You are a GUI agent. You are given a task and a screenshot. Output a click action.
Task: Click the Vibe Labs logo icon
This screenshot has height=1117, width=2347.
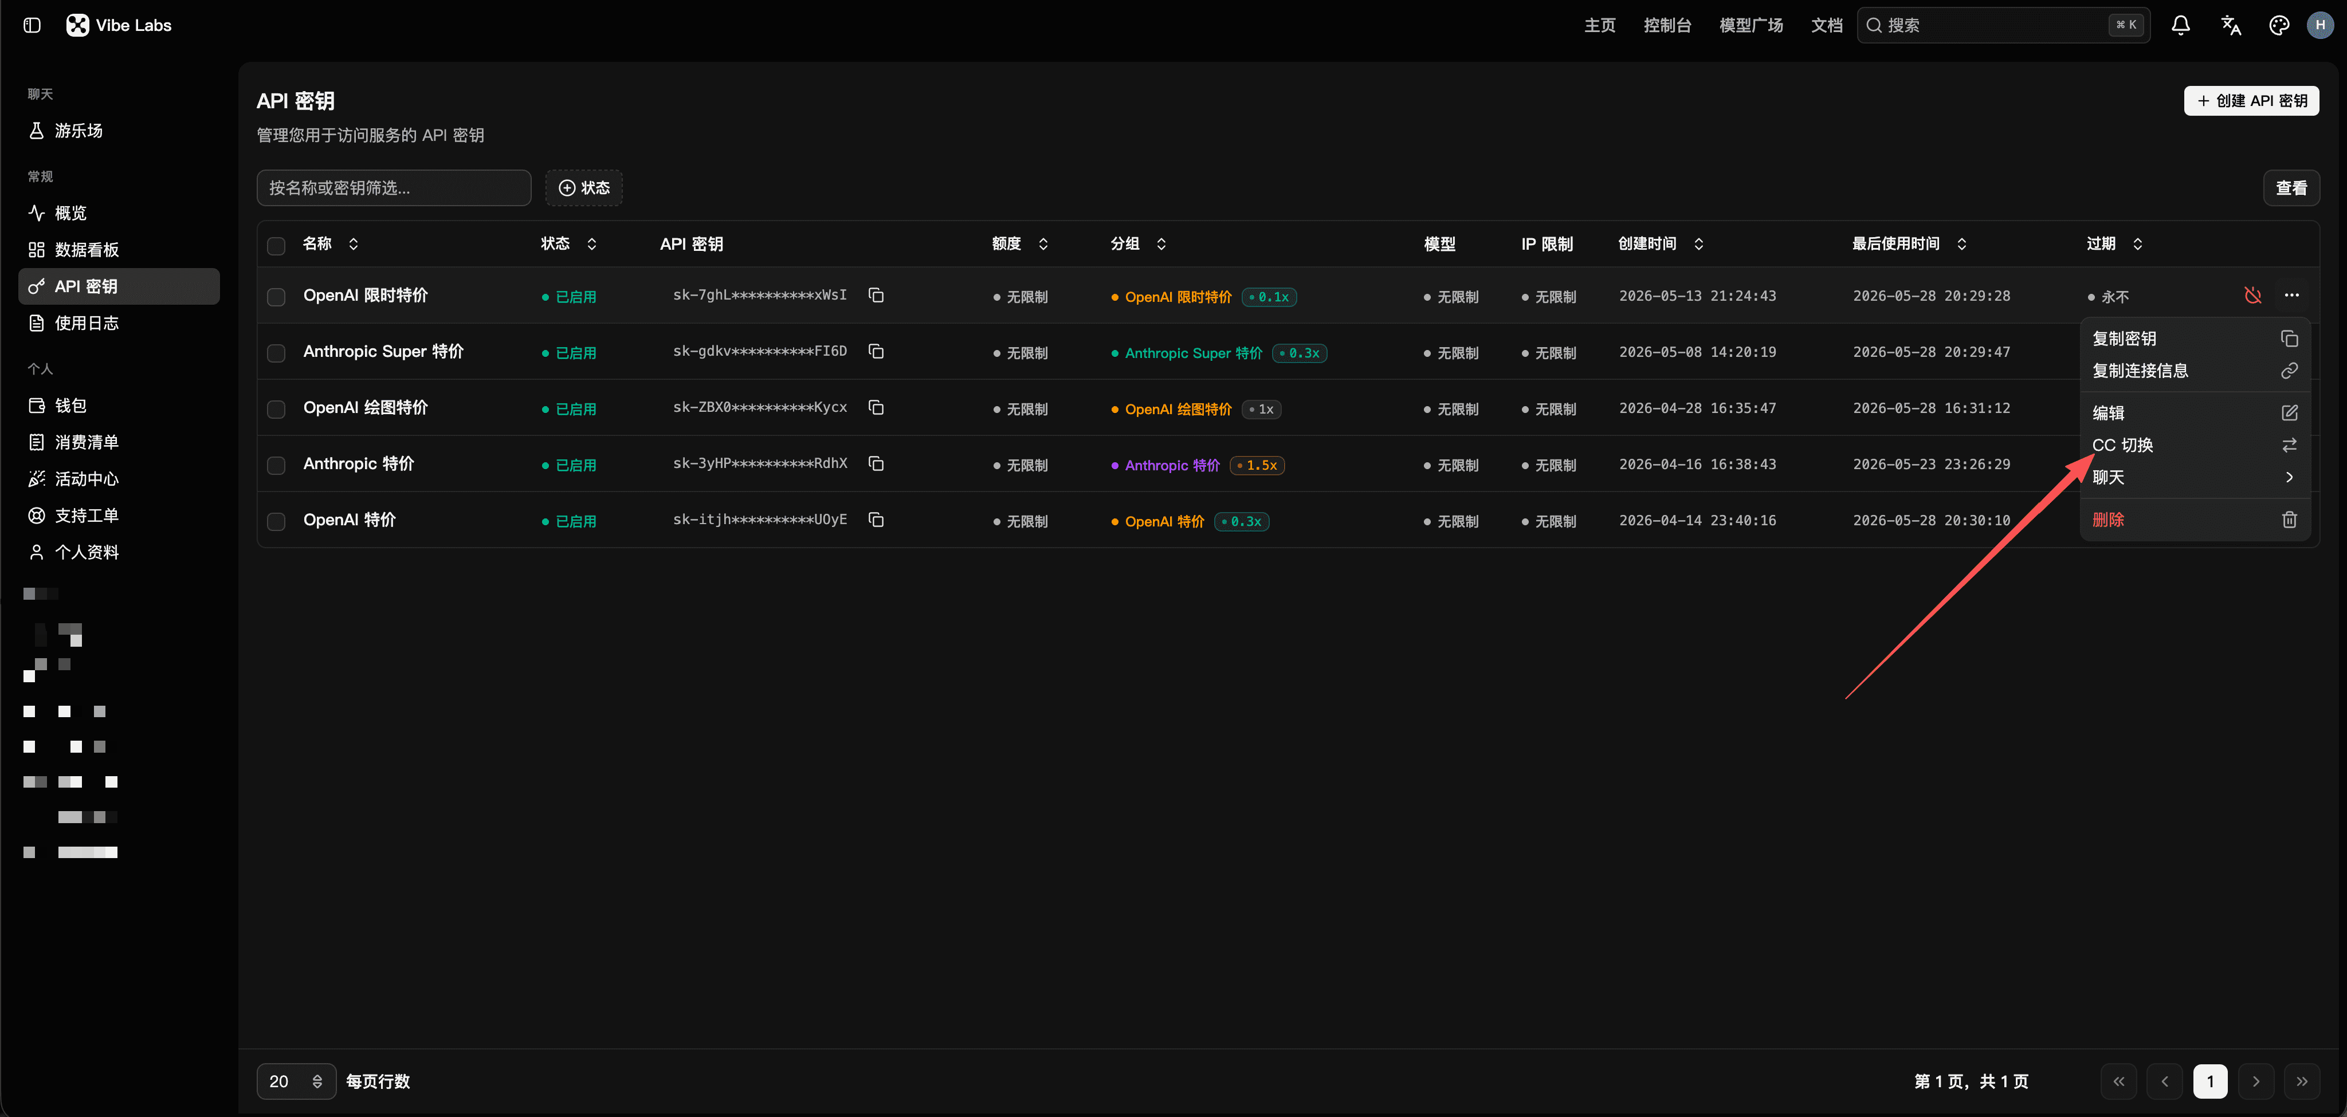pyautogui.click(x=77, y=26)
